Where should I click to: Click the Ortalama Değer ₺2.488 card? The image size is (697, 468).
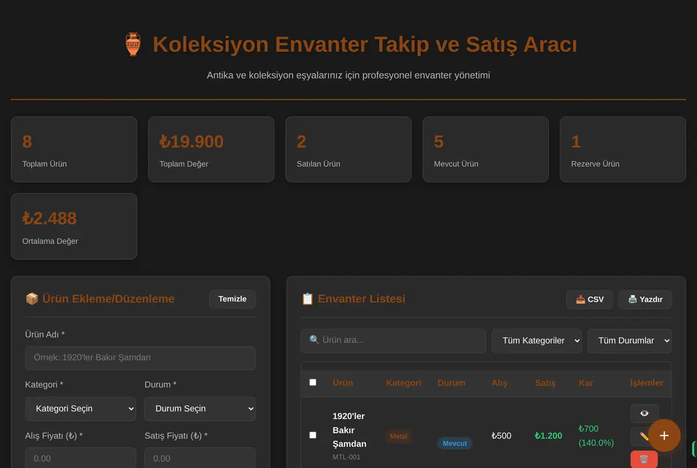74,226
